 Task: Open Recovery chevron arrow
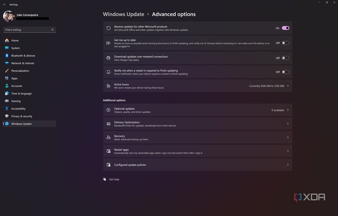(288, 137)
